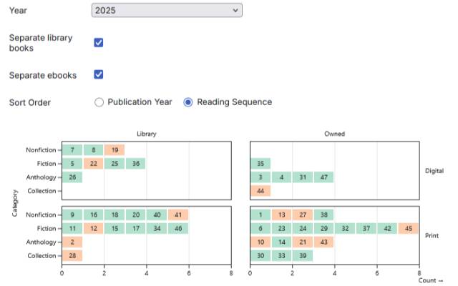Uncheck Separate library books checkbox
The width and height of the screenshot is (458, 286).
[x=99, y=42]
